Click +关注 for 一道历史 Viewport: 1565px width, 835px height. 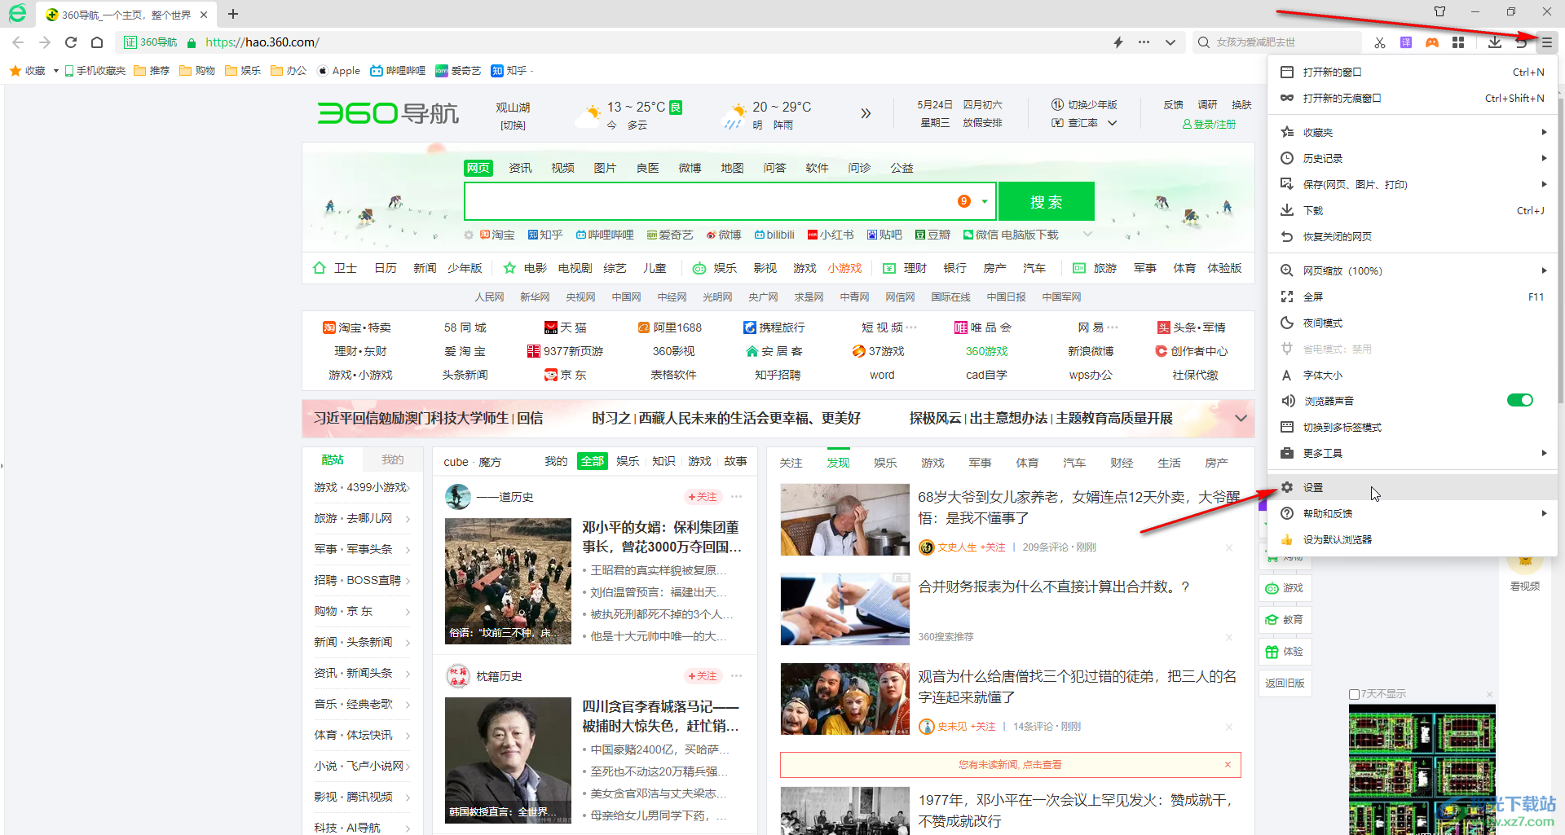[702, 497]
